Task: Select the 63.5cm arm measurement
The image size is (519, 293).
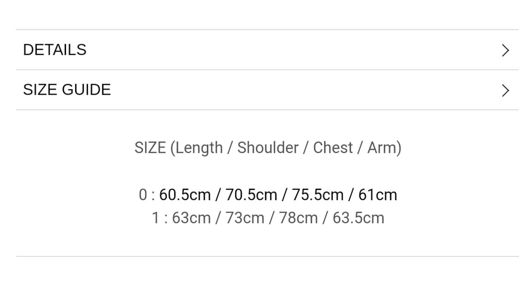Action: (358, 218)
